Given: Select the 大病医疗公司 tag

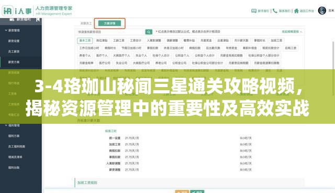Looking at the screenshot, I should [141, 63].
